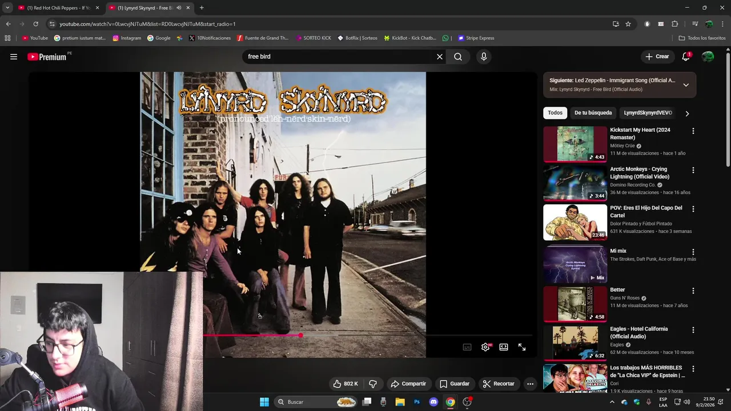Screen dimensions: 731x411
Task: Clear the search box with the X icon
Action: point(440,57)
